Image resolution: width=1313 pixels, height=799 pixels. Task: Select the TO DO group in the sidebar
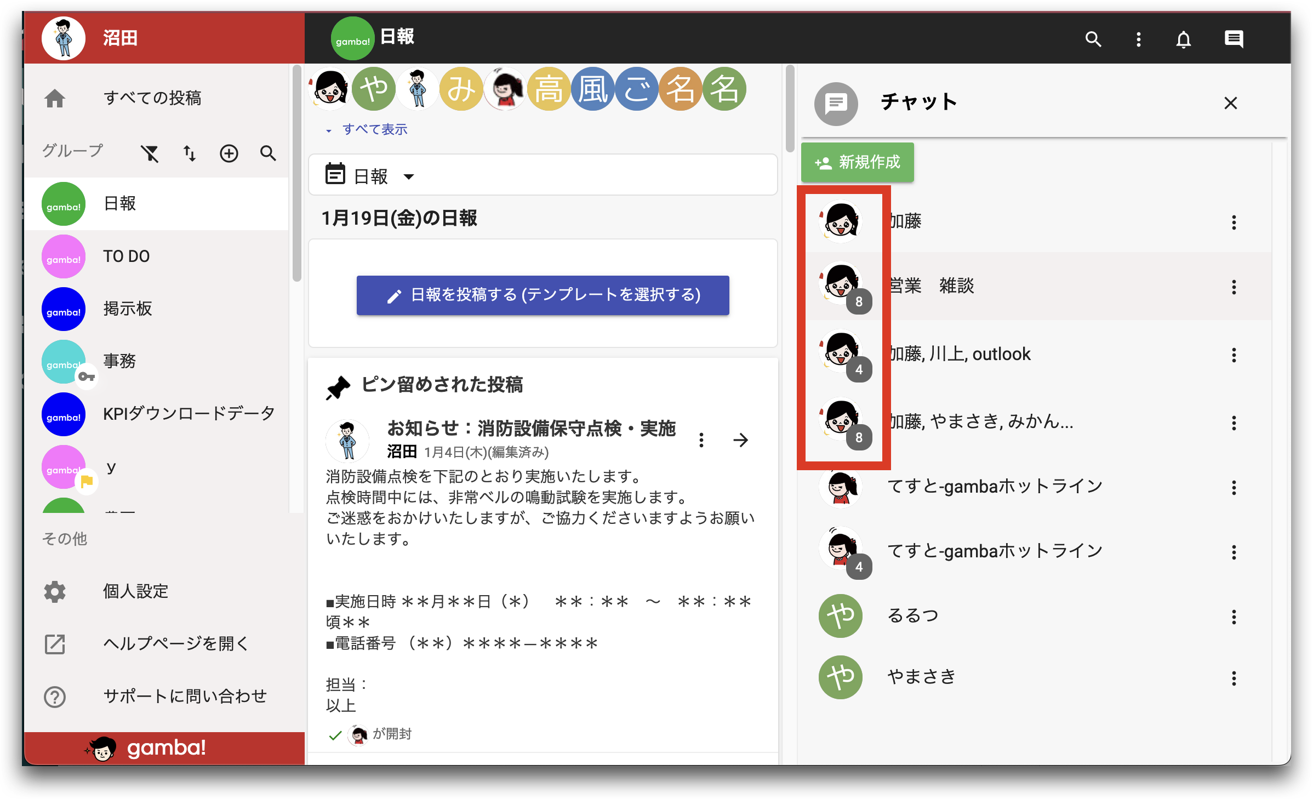tap(126, 256)
